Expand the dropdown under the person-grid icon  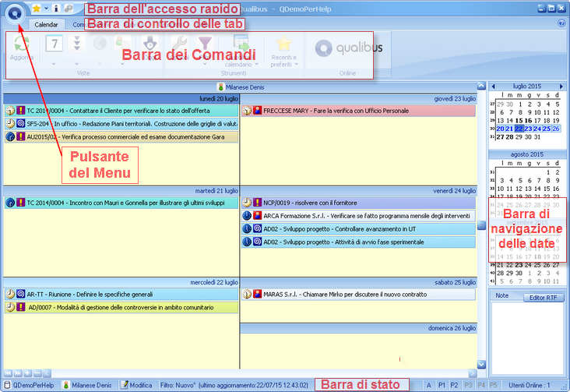(122, 64)
